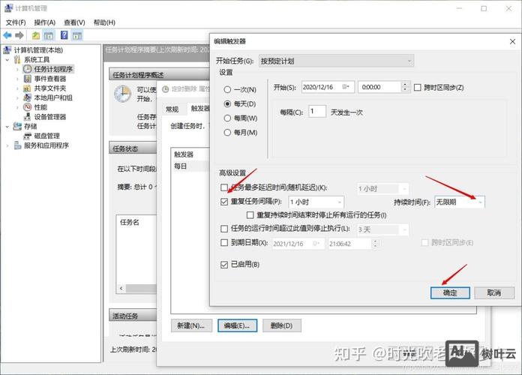The width and height of the screenshot is (522, 375).
Task: Uncheck the 已启用(B) checkbox
Action: coord(224,265)
